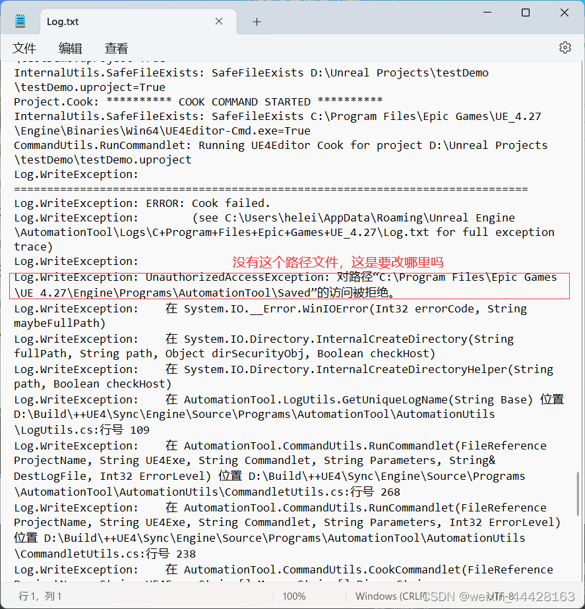Click the 'maybeFullPath)' line
The width and height of the screenshot is (585, 609).
pyautogui.click(x=60, y=323)
